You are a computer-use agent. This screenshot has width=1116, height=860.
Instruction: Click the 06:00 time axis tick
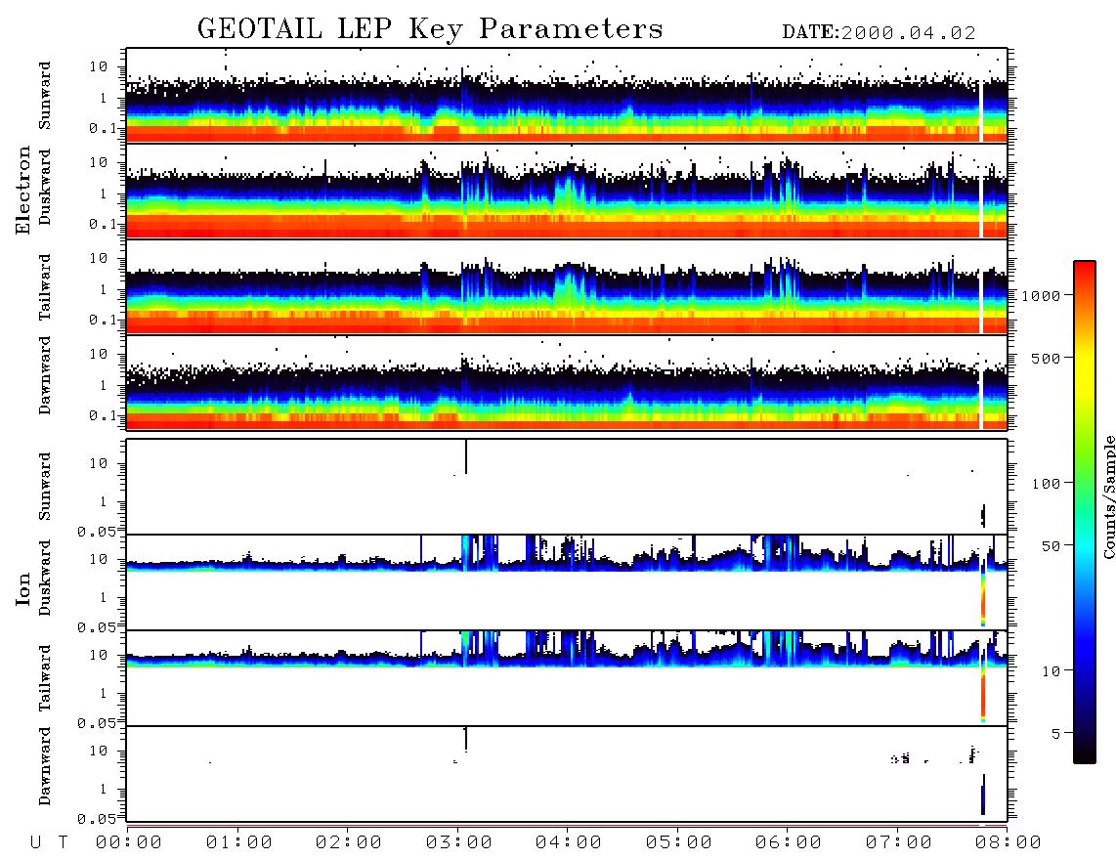(789, 843)
